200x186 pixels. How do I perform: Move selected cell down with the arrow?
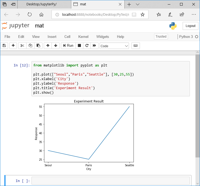pos(56,46)
